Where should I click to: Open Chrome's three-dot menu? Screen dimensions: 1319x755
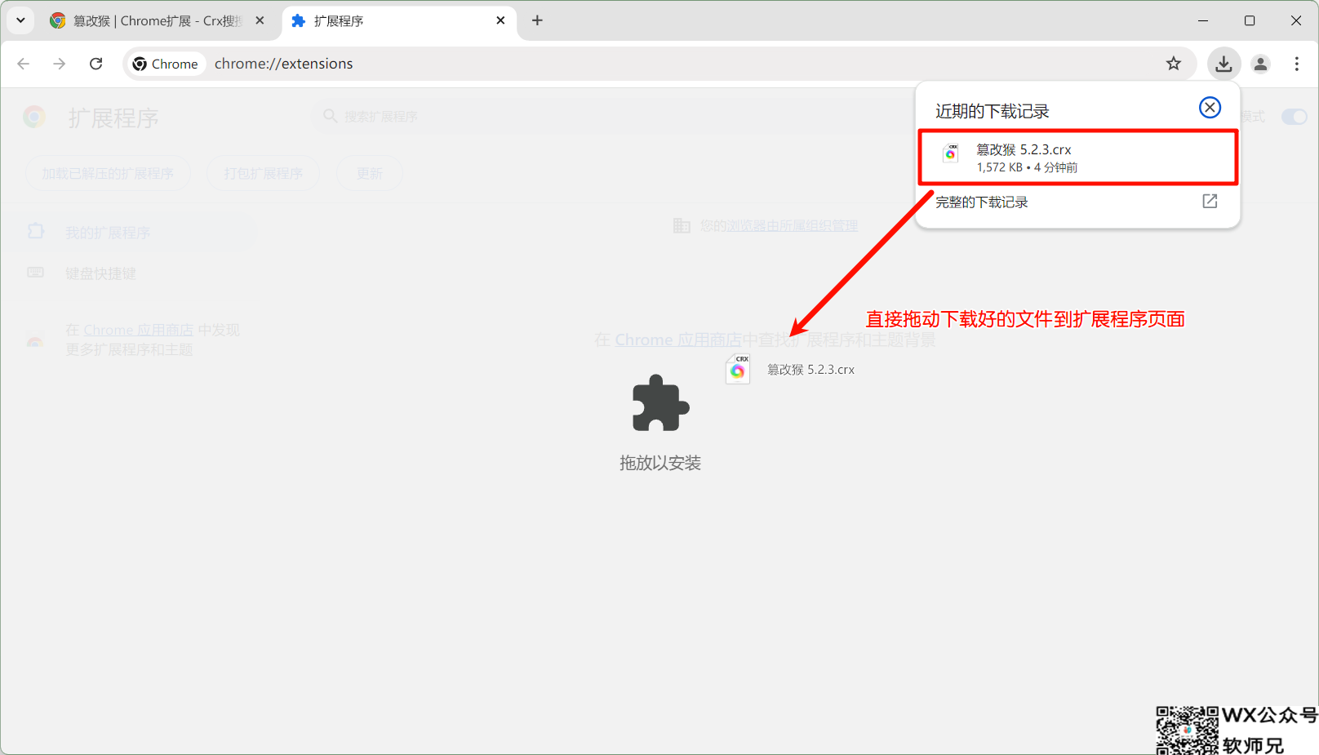1296,64
